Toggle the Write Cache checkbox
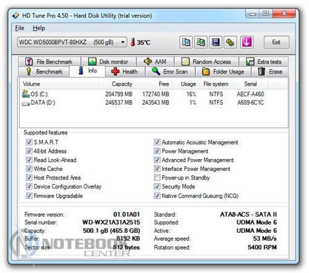309x273 pixels. pyautogui.click(x=29, y=168)
